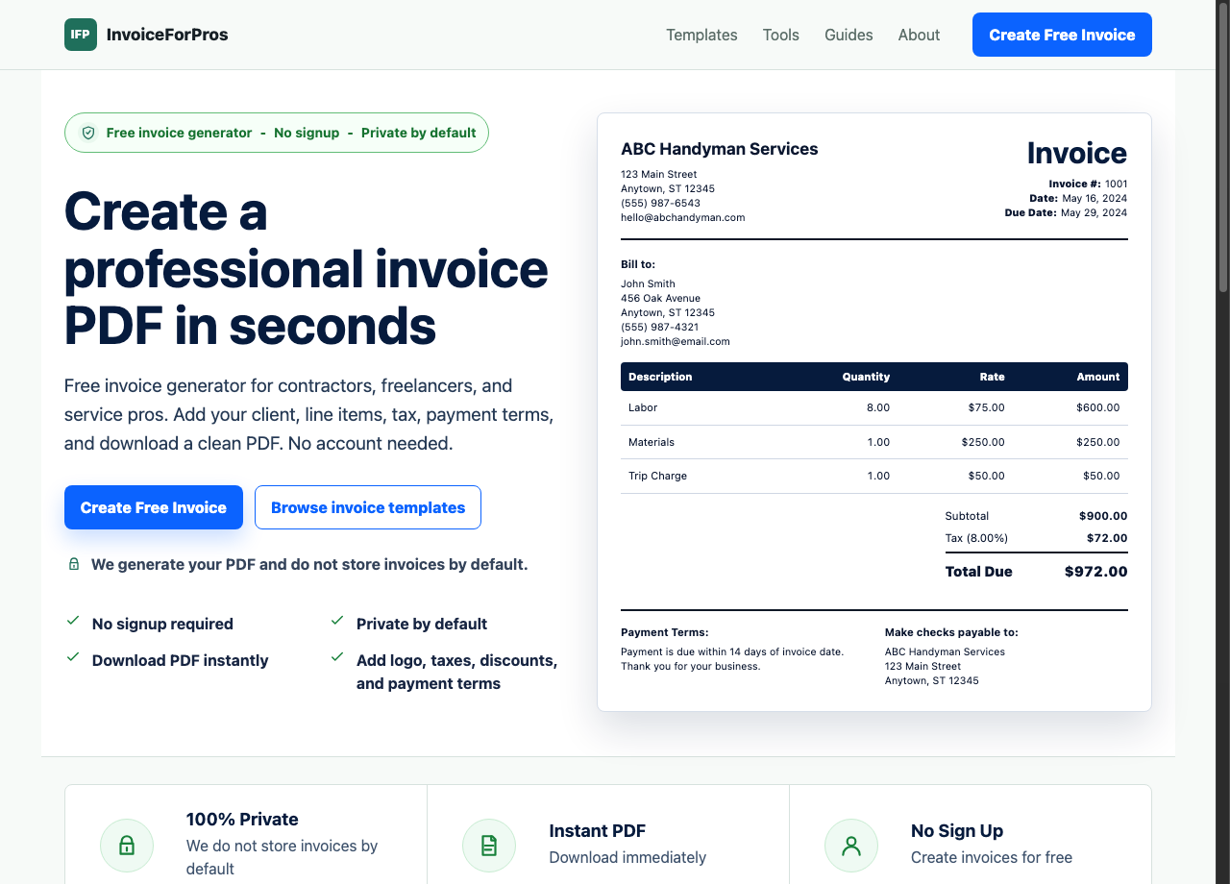The image size is (1230, 884).
Task: Click the InvoiceForPros site name
Action: [x=169, y=35]
